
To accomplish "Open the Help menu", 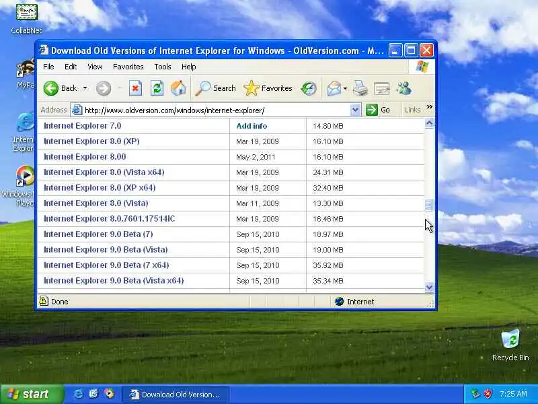I will coord(189,67).
